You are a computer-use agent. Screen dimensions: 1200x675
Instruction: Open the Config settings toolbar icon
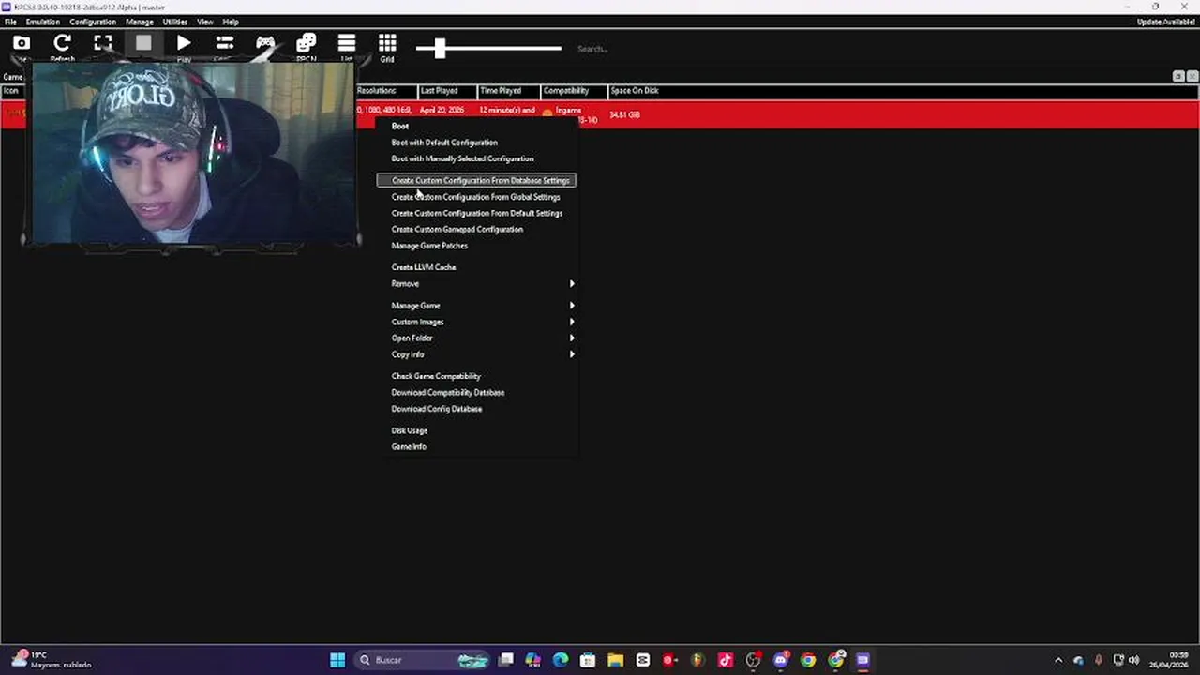pos(225,43)
